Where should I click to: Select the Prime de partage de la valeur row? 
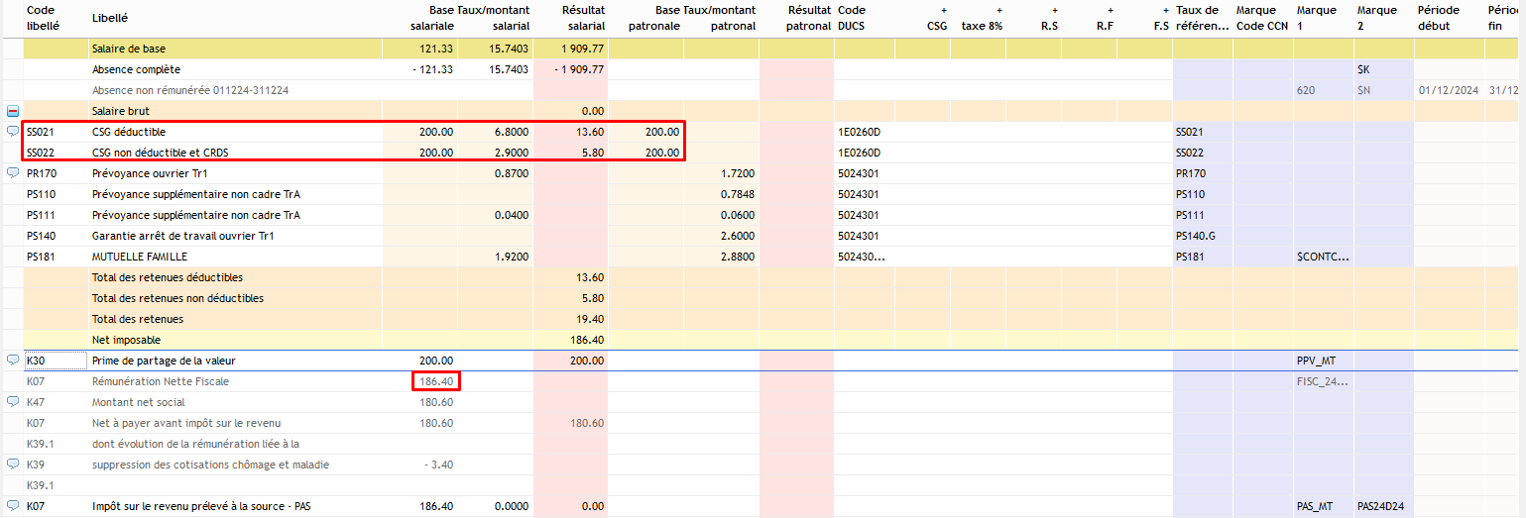164,361
